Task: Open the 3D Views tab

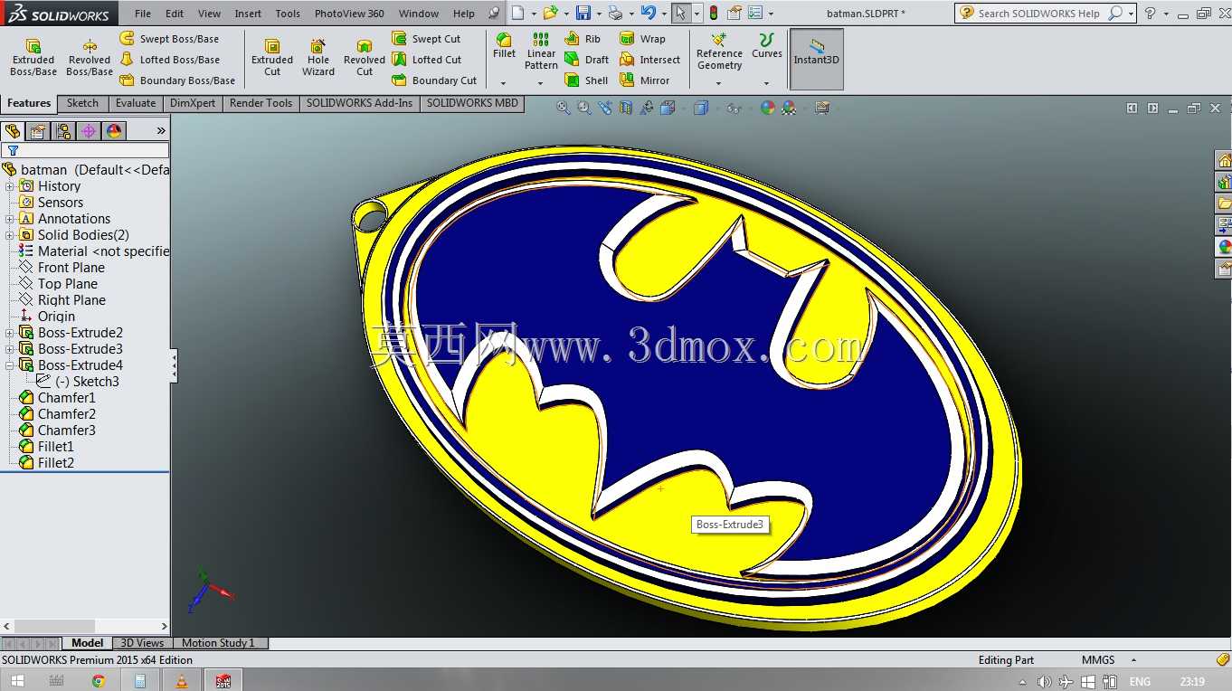Action: point(143,643)
